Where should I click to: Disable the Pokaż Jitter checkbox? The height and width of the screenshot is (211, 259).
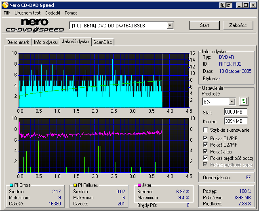(205, 151)
